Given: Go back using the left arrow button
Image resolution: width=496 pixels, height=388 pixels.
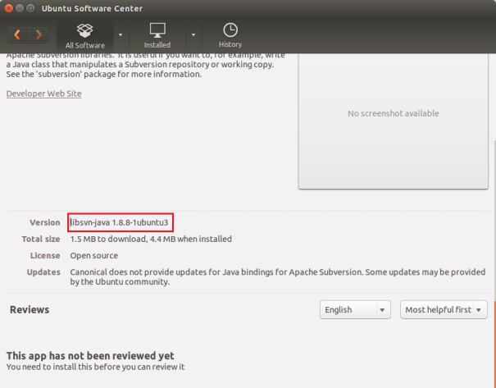Looking at the screenshot, I should (x=18, y=34).
